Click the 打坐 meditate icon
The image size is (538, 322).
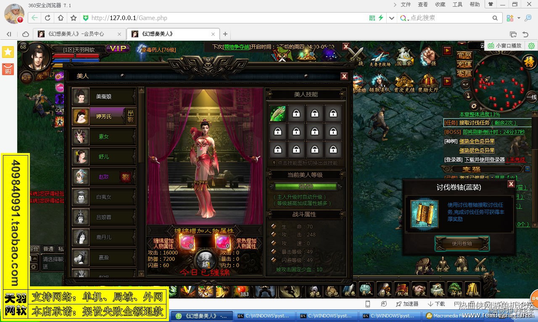pos(443,265)
